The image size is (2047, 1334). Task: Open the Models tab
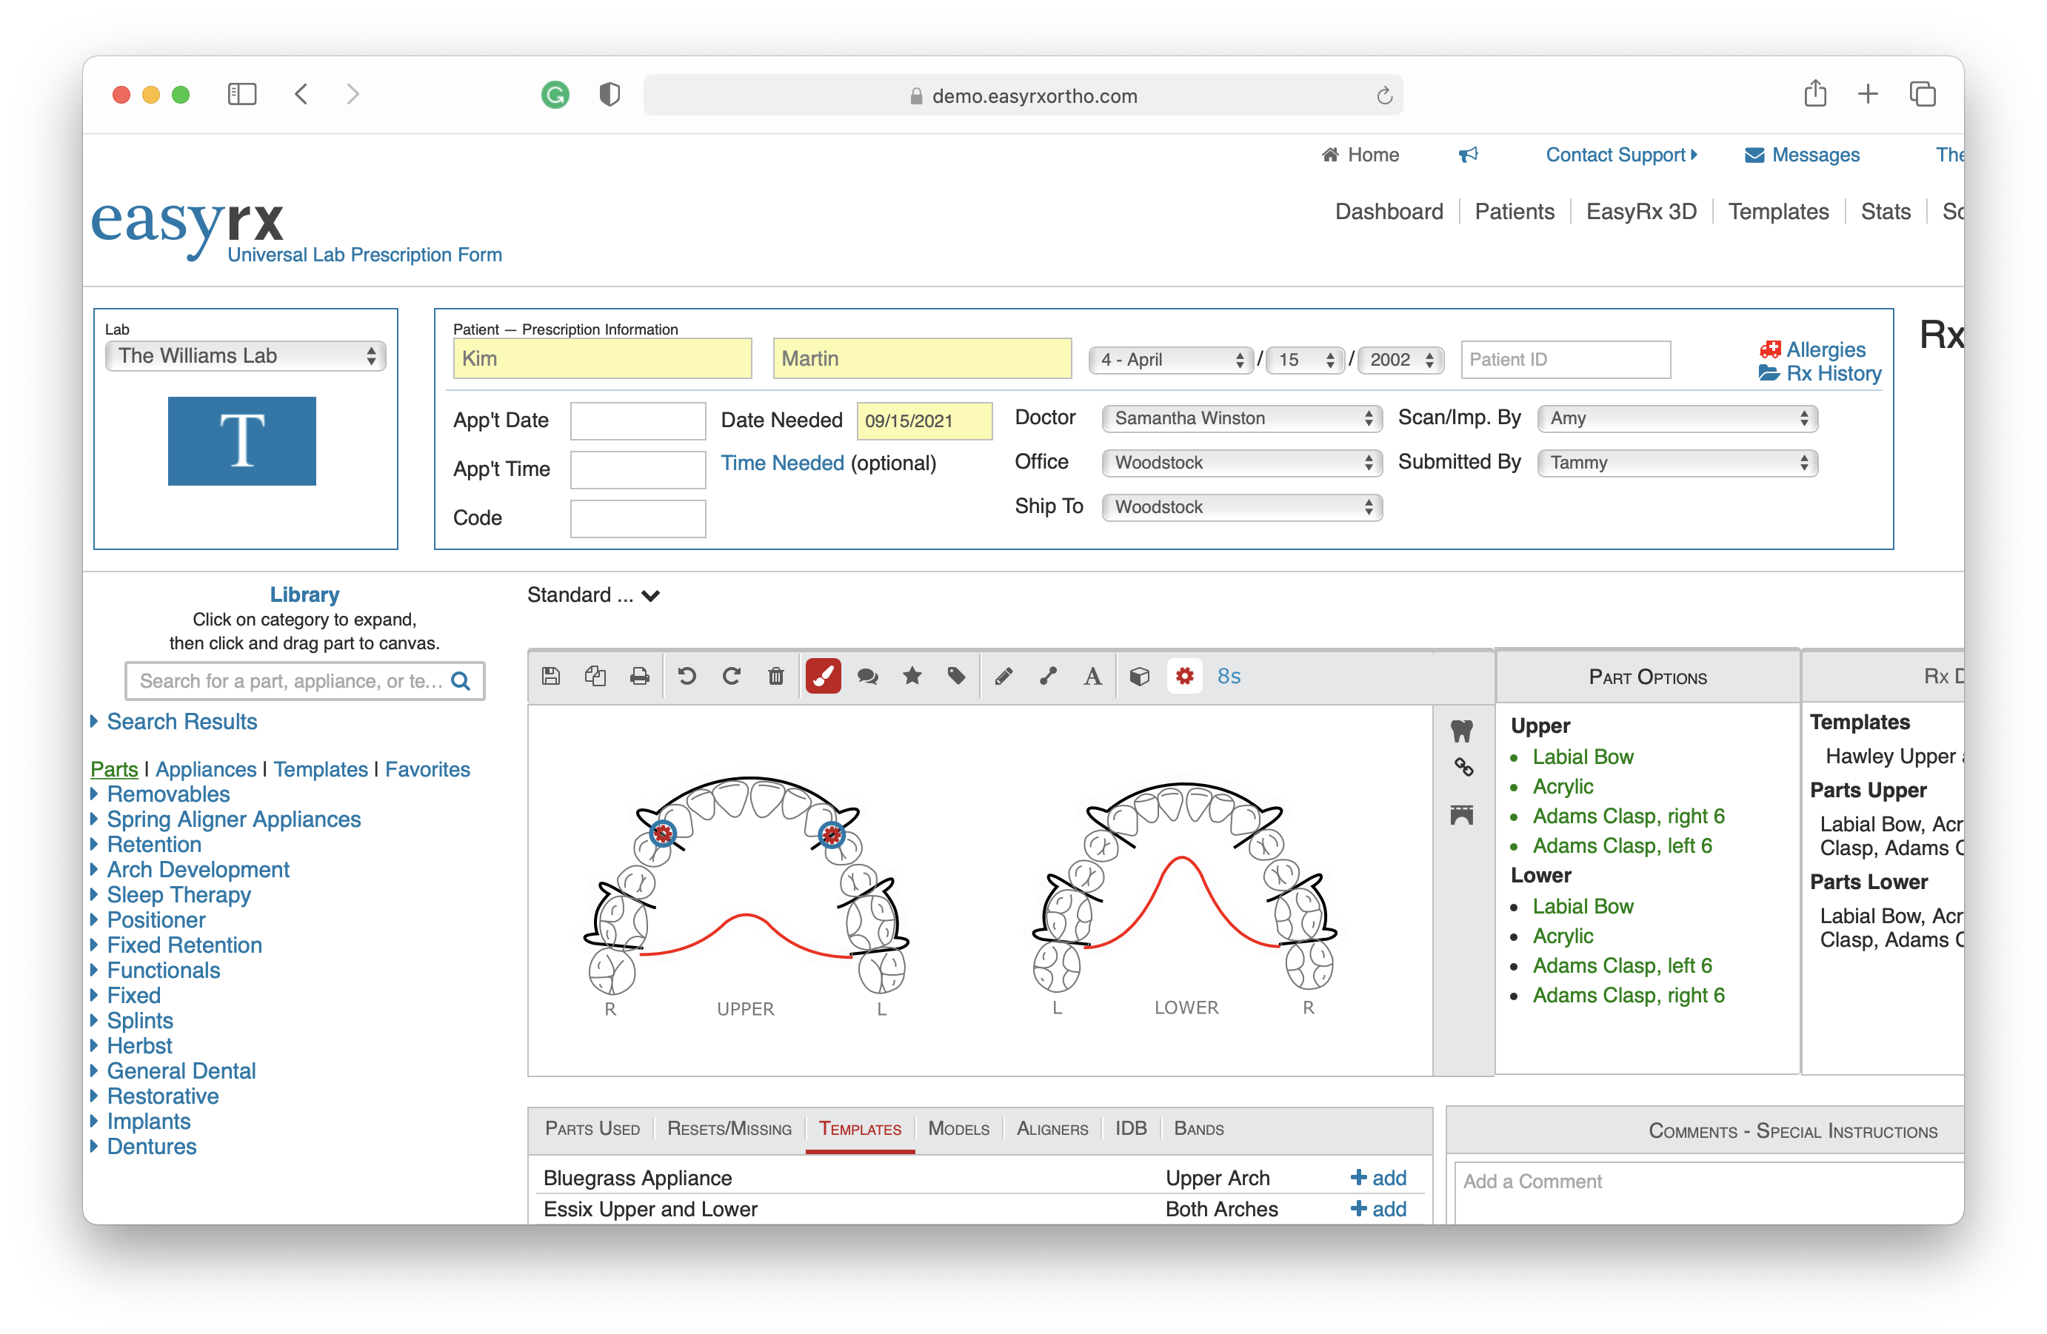pos(958,1129)
